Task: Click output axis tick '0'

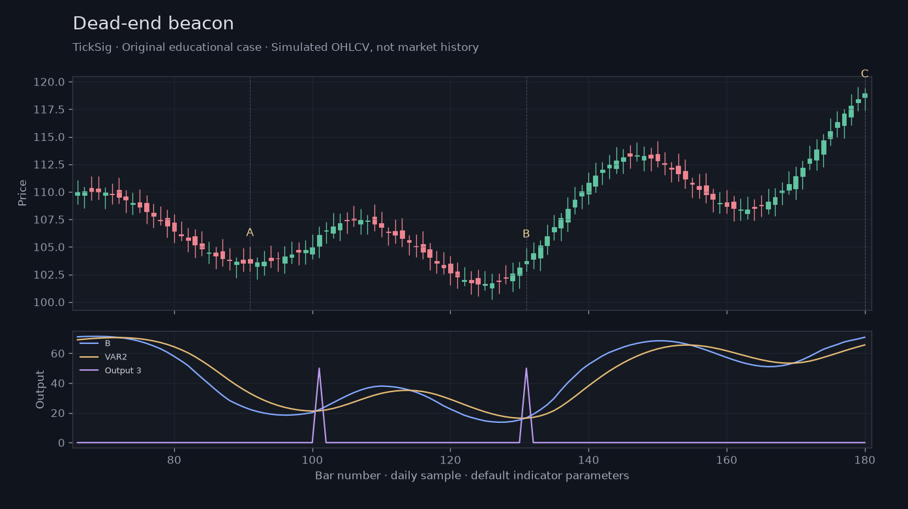Action: tap(62, 443)
